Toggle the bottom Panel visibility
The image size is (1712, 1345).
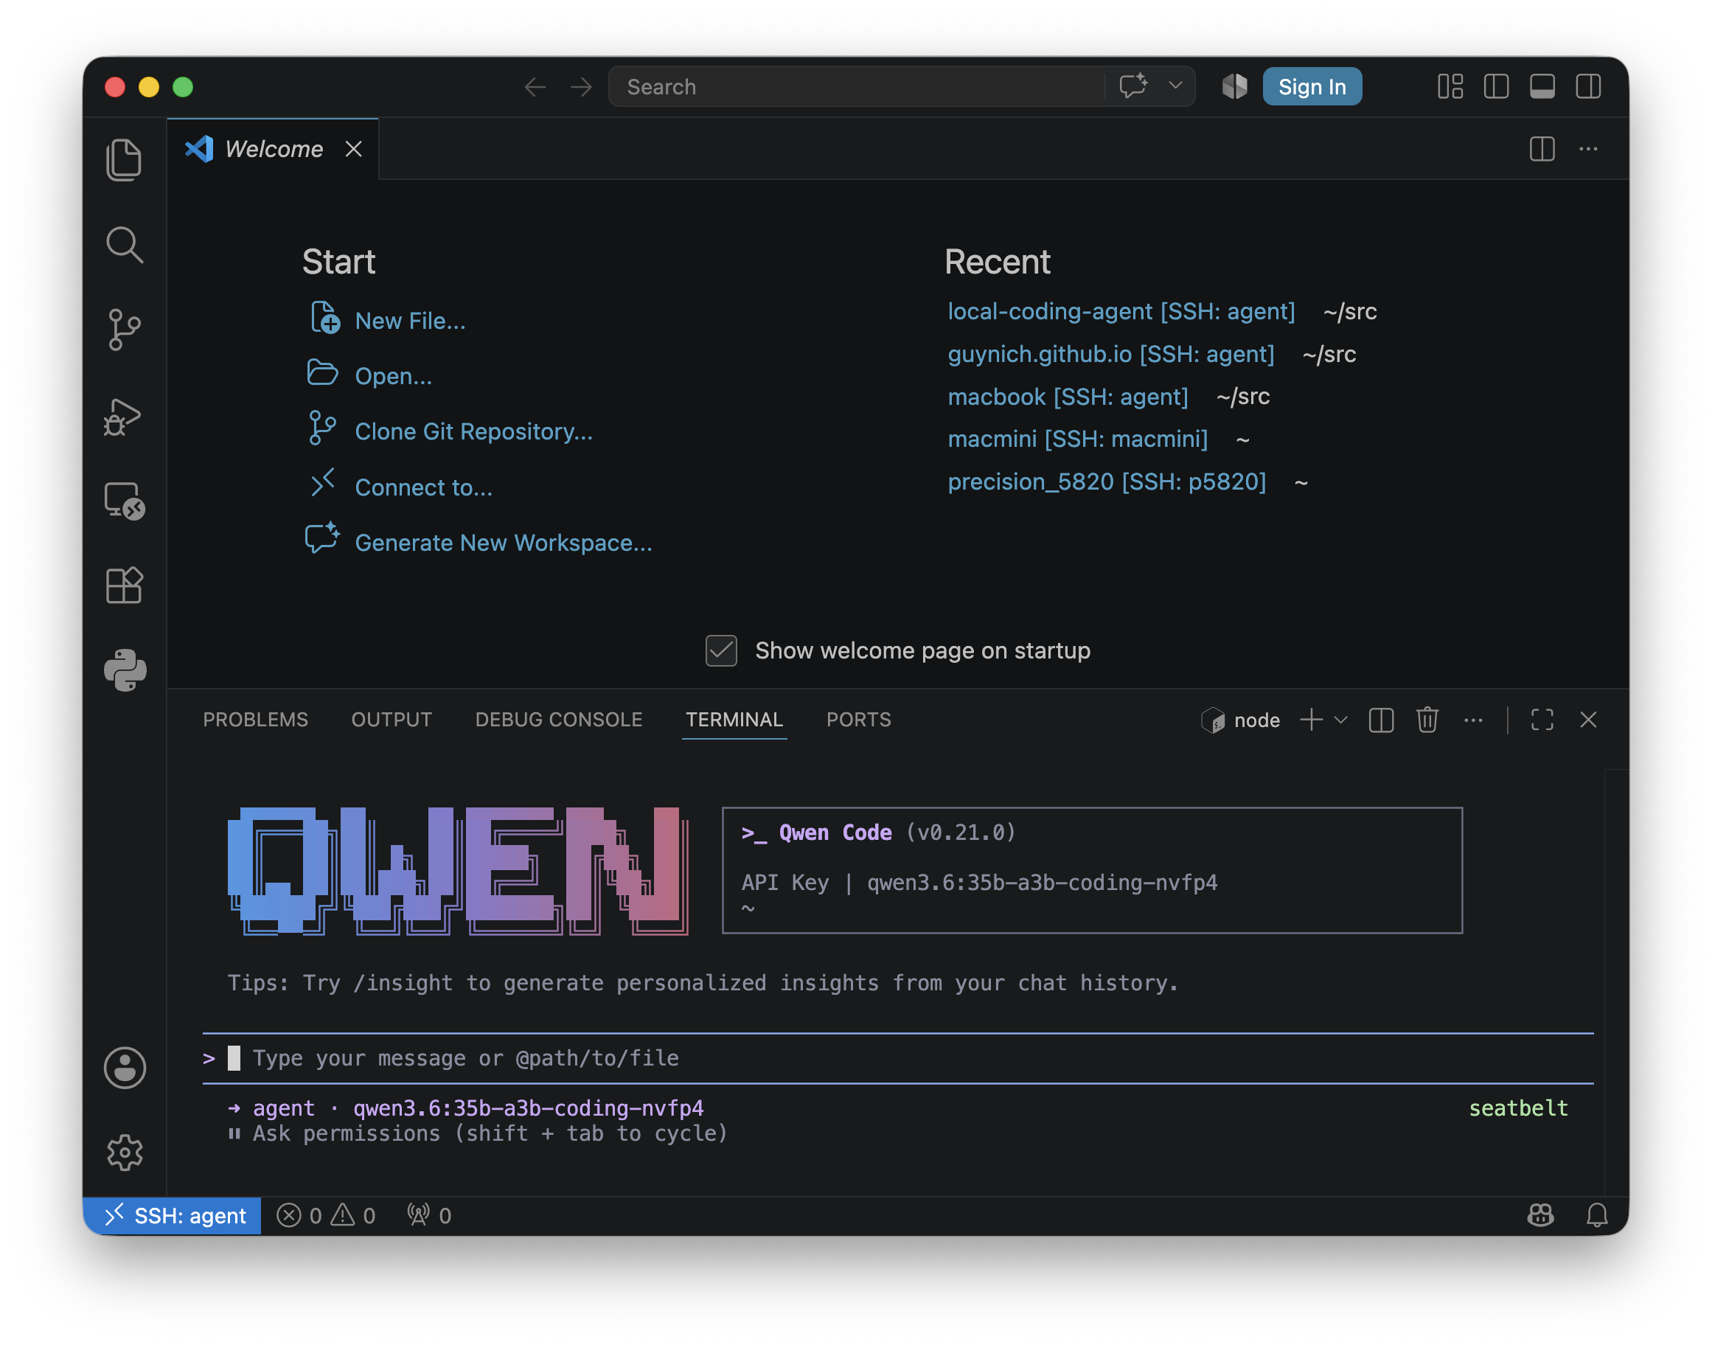[x=1542, y=86]
